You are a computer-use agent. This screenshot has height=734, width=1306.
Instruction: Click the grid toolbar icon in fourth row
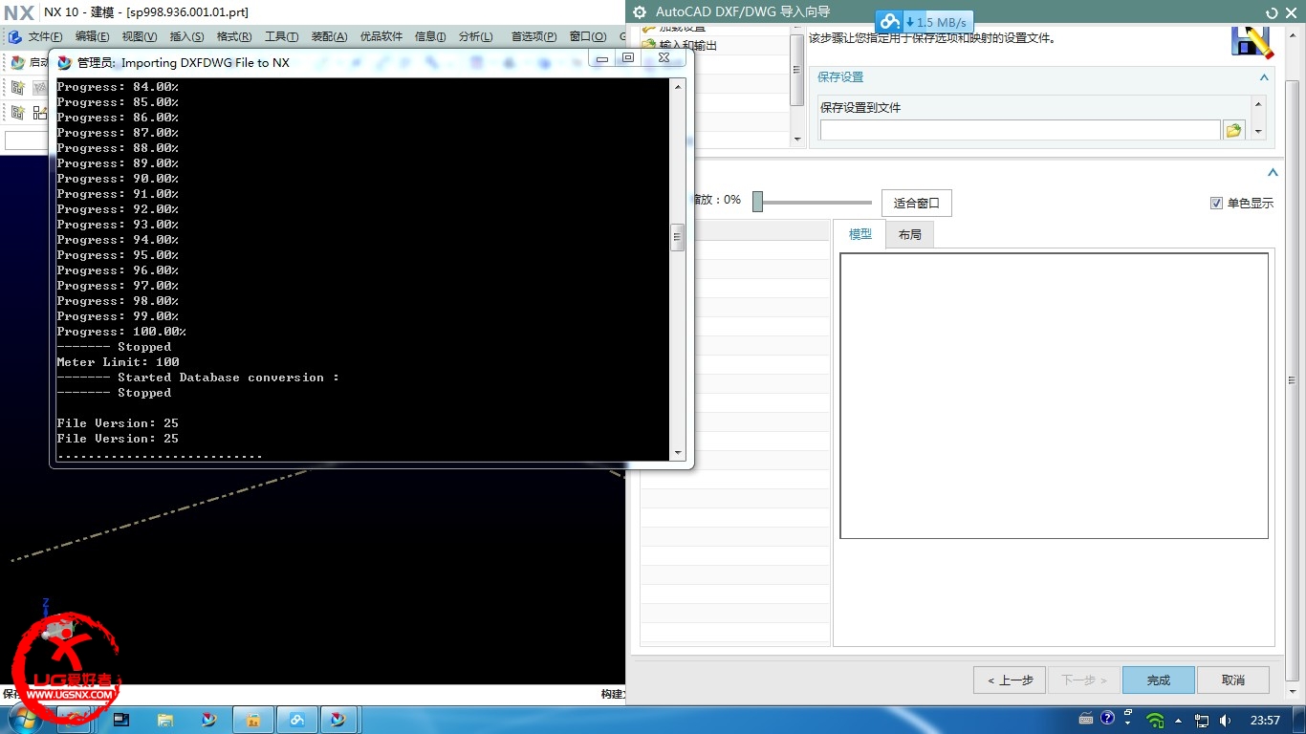pos(40,113)
